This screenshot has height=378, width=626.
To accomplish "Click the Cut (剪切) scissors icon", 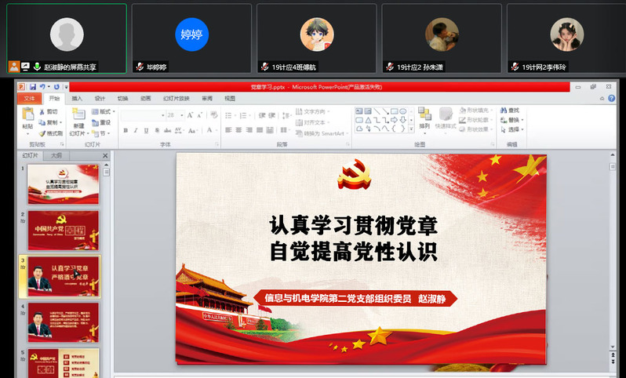I will [x=42, y=111].
